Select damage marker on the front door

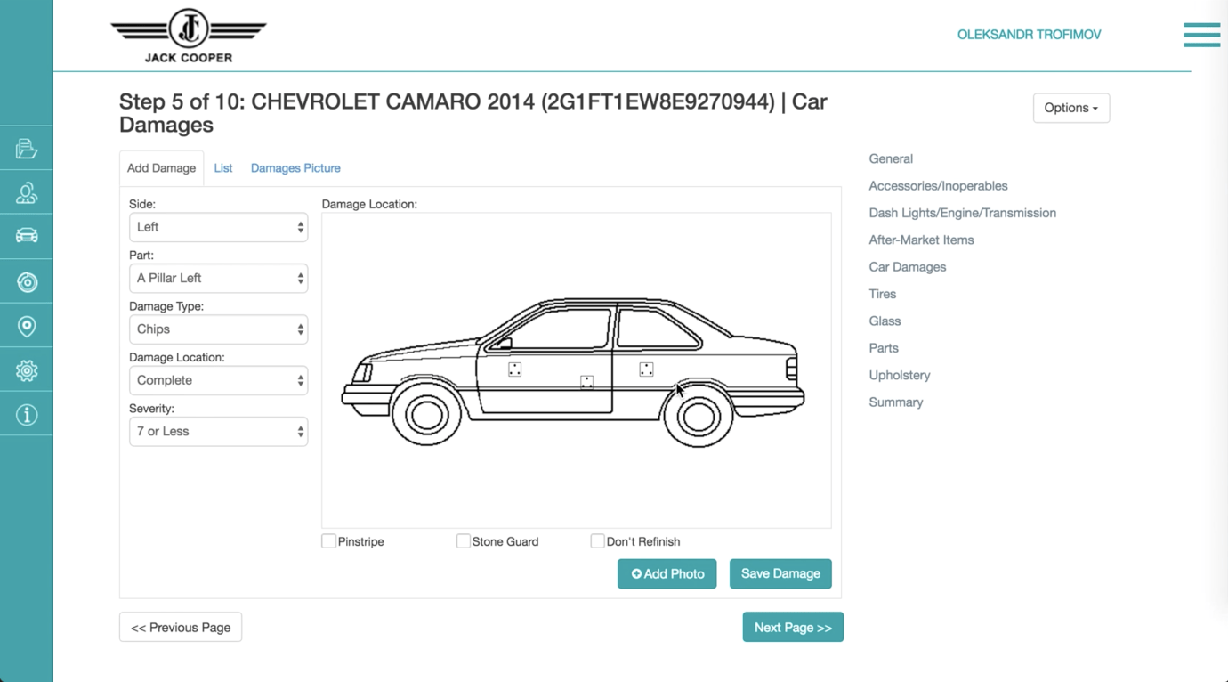pyautogui.click(x=514, y=369)
